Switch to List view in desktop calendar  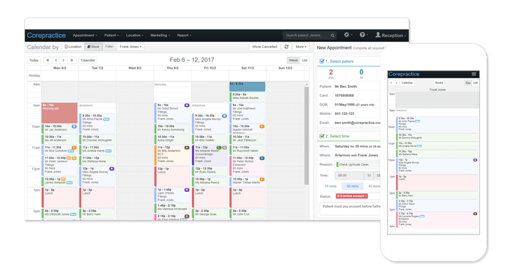(x=305, y=60)
